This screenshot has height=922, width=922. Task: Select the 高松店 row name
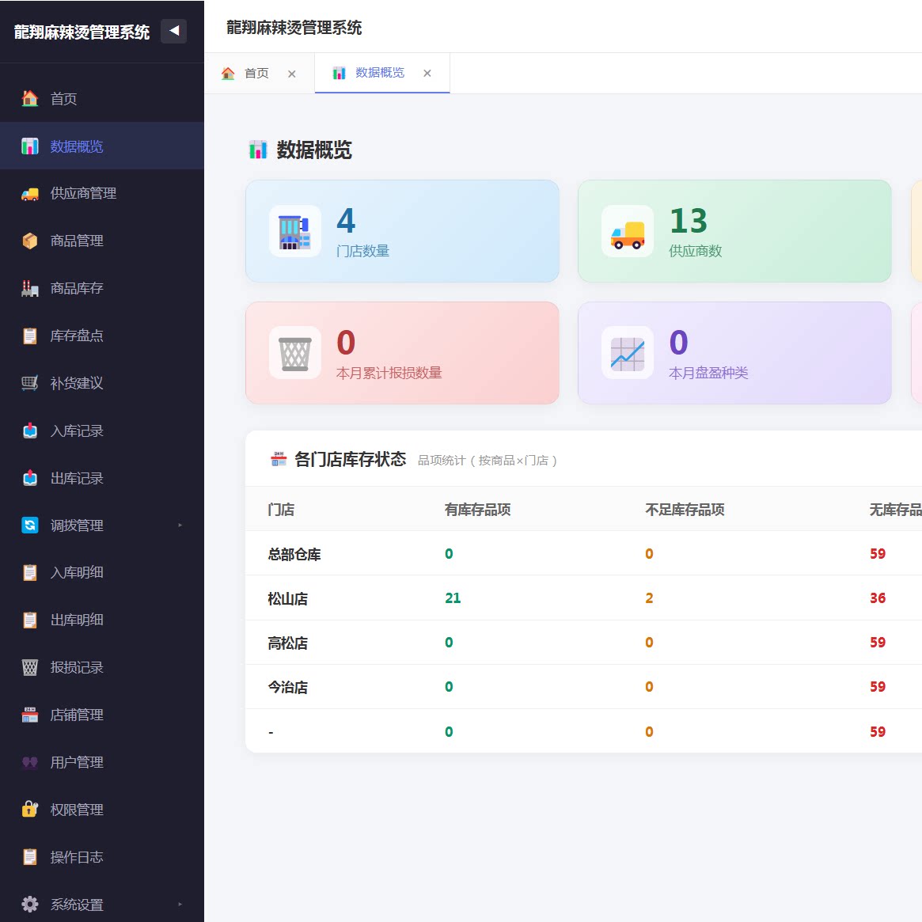click(287, 643)
